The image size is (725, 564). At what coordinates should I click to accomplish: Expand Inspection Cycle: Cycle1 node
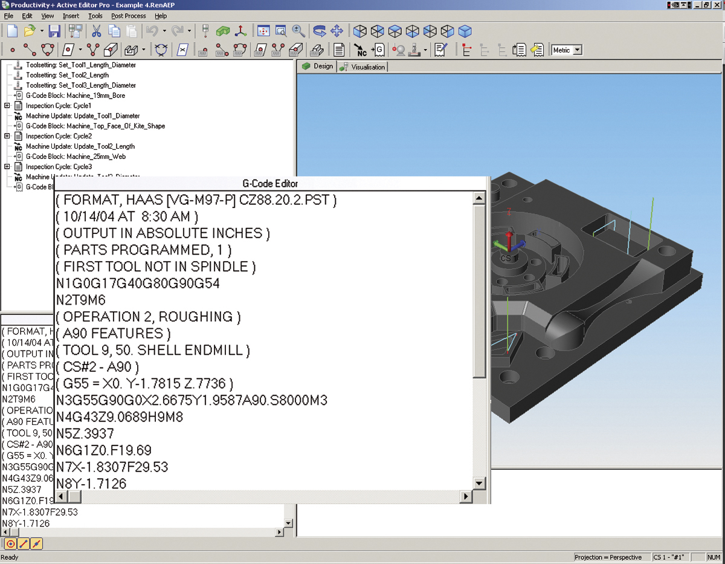[7, 106]
